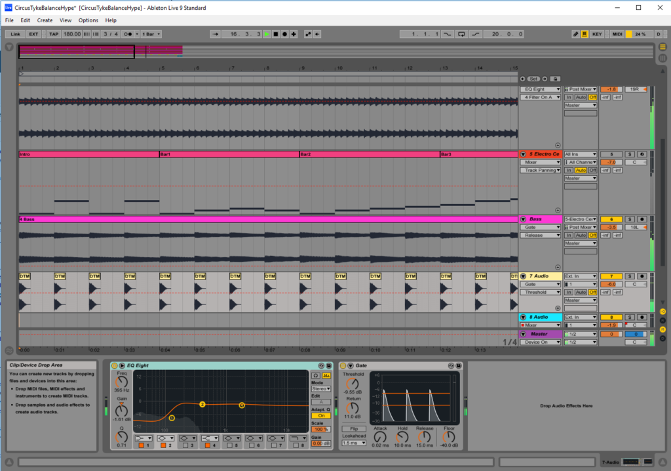Open the Help menu
Image resolution: width=671 pixels, height=471 pixels.
pos(111,20)
